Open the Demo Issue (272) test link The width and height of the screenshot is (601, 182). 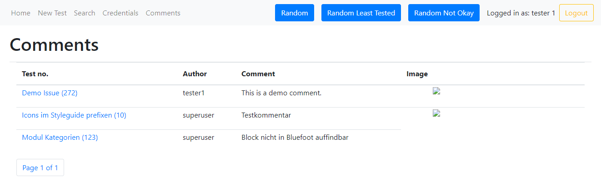point(50,93)
